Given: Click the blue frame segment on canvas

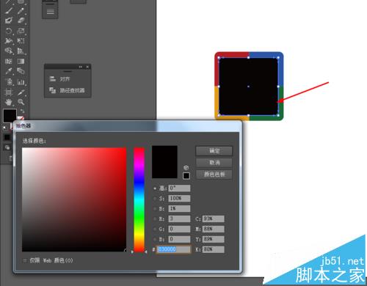Looking at the screenshot, I should [x=266, y=55].
